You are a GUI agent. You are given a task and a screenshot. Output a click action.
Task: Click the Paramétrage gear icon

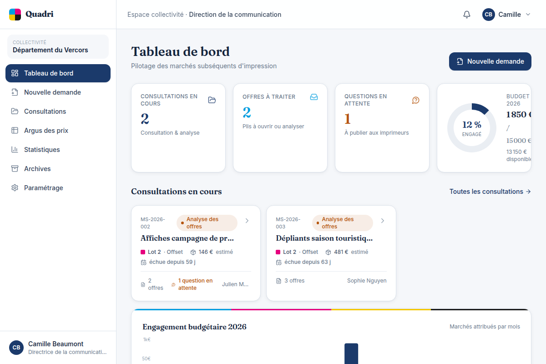[15, 188]
